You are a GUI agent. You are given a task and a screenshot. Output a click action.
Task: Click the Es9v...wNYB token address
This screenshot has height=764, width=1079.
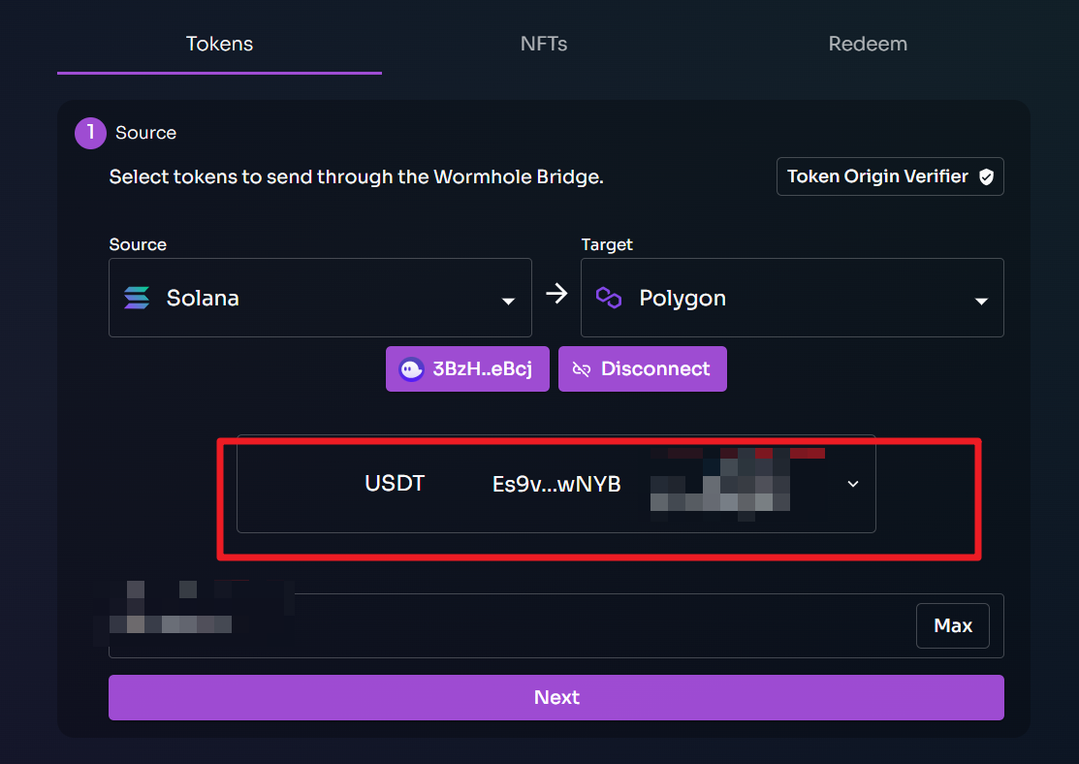pyautogui.click(x=556, y=484)
